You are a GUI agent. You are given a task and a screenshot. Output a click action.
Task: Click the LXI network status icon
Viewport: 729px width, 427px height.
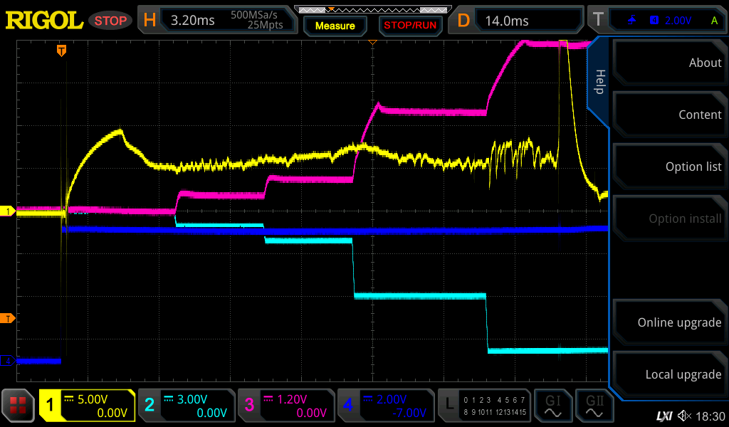tap(664, 416)
